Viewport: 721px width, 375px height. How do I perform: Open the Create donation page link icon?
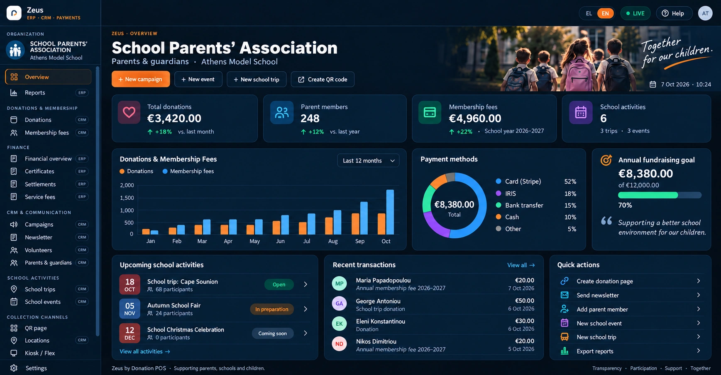pyautogui.click(x=565, y=281)
